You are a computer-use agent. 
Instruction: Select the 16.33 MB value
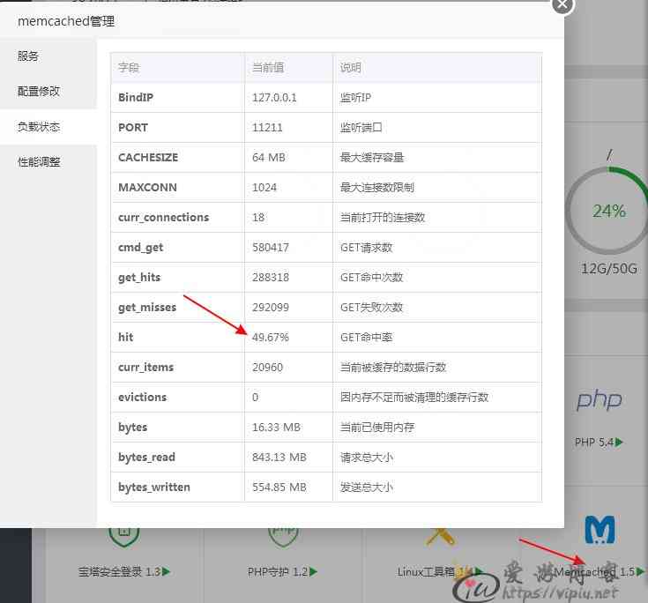click(276, 428)
